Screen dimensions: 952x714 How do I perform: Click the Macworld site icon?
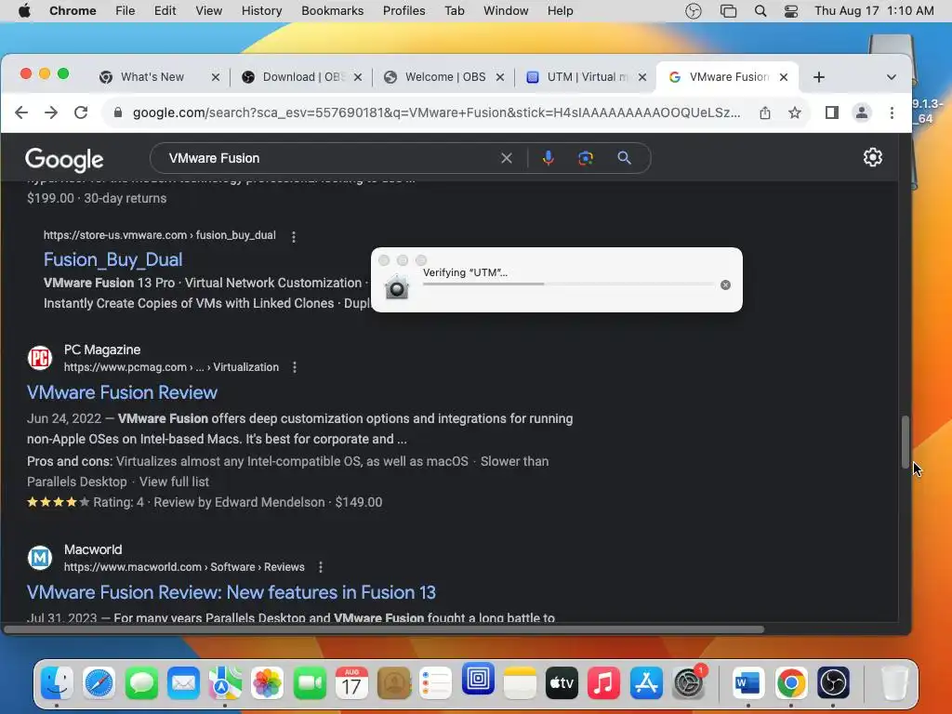(x=40, y=558)
